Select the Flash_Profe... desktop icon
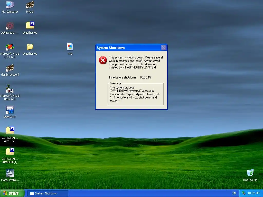Image resolution: width=263 pixels, height=197 pixels. tap(10, 173)
